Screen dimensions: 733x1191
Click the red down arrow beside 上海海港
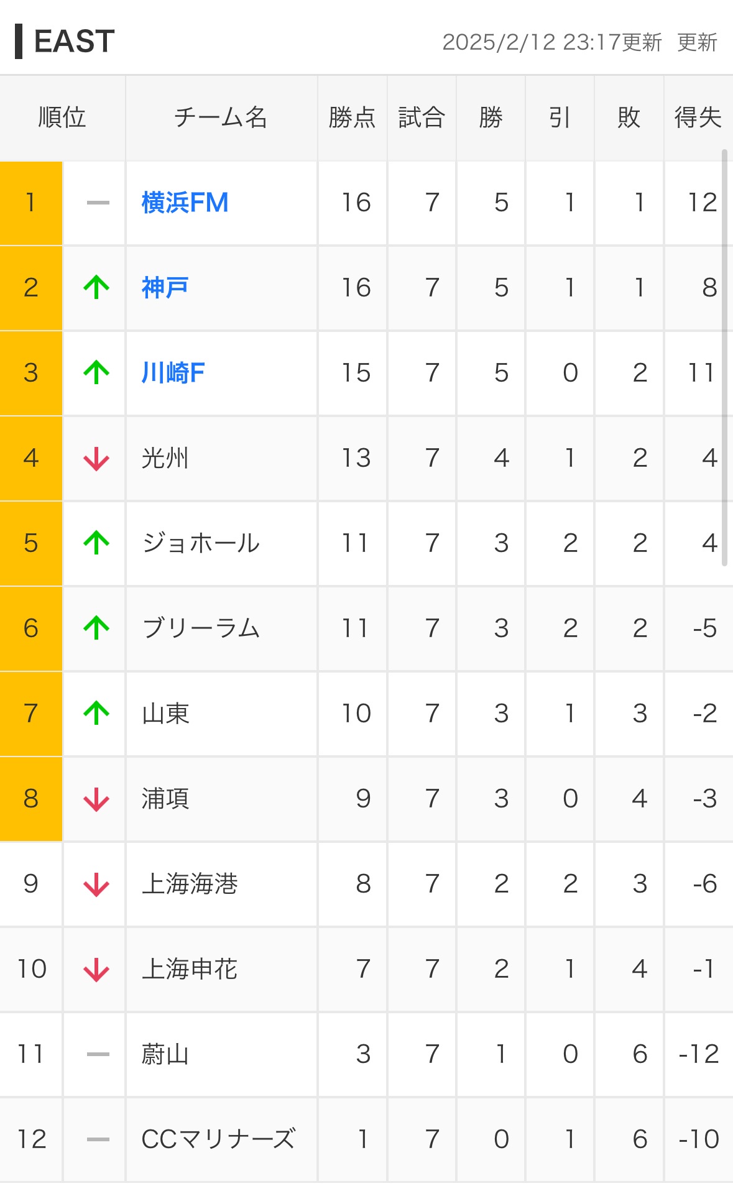96,885
